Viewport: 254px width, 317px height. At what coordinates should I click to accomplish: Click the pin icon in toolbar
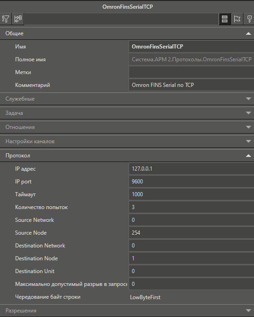tap(249, 19)
